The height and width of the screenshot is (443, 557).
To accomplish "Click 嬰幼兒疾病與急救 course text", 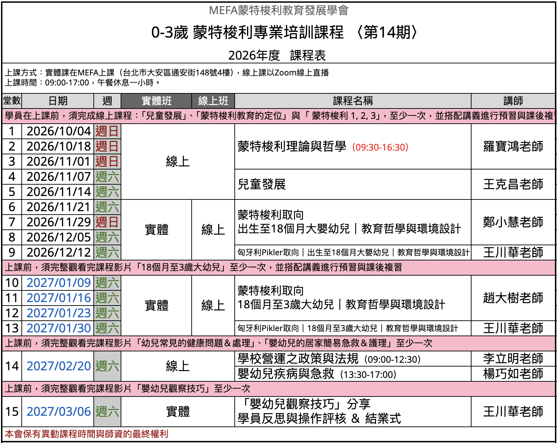I will 286,374.
